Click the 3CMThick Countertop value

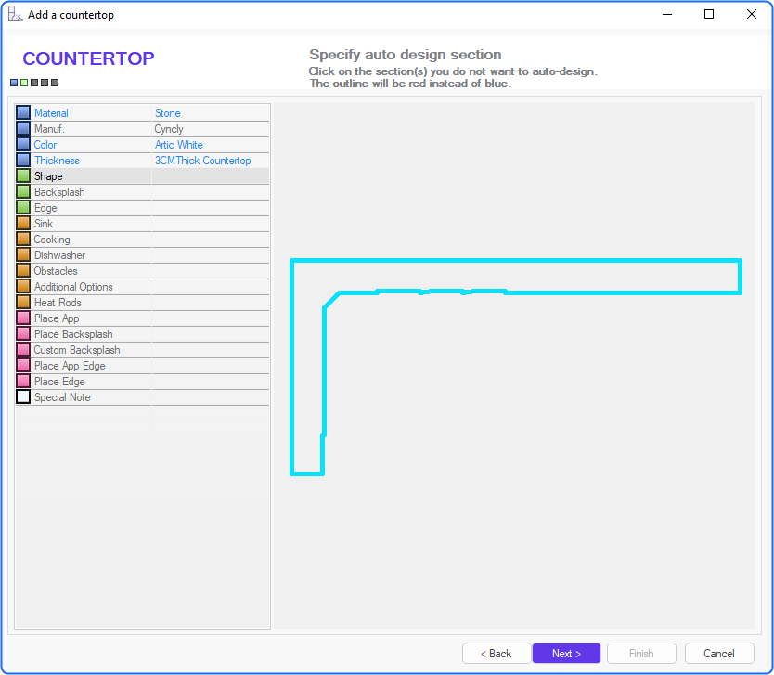[202, 161]
